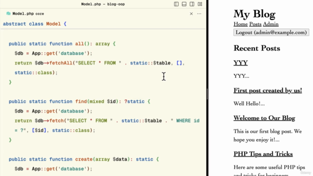Open the Home link in blog
Screen dimensions: 313x176
(x=241, y=24)
